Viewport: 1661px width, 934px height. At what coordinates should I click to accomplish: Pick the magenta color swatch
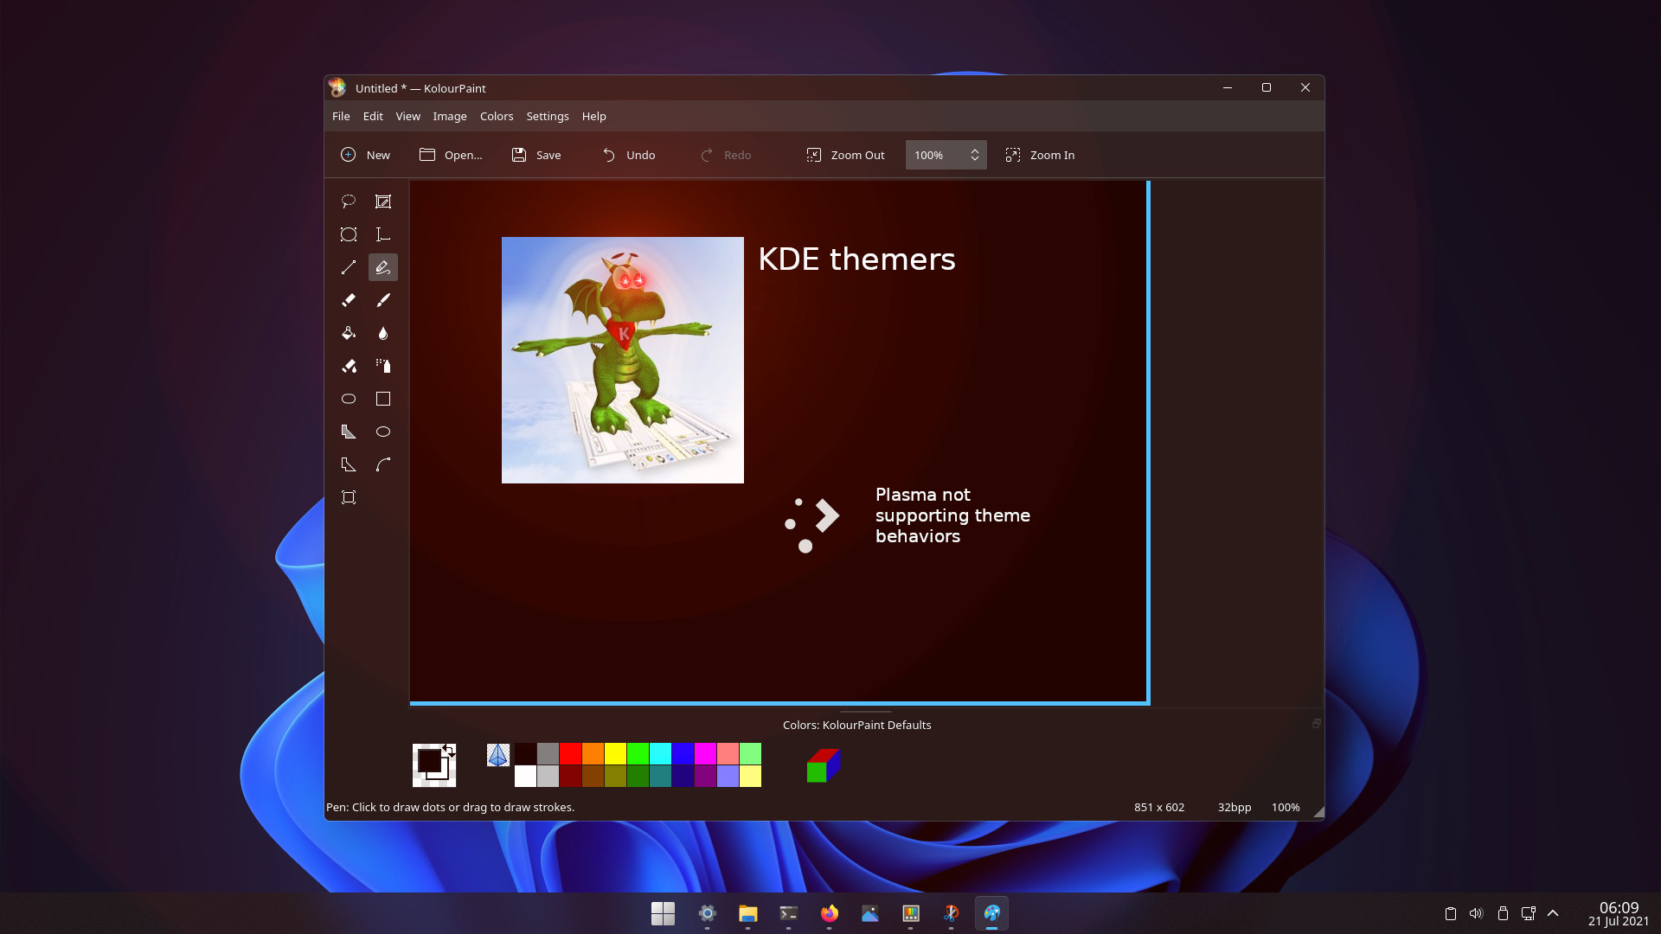pyautogui.click(x=705, y=754)
